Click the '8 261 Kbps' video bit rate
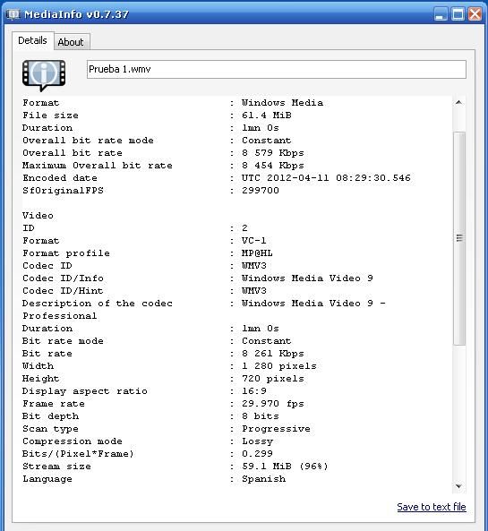 pyautogui.click(x=273, y=353)
